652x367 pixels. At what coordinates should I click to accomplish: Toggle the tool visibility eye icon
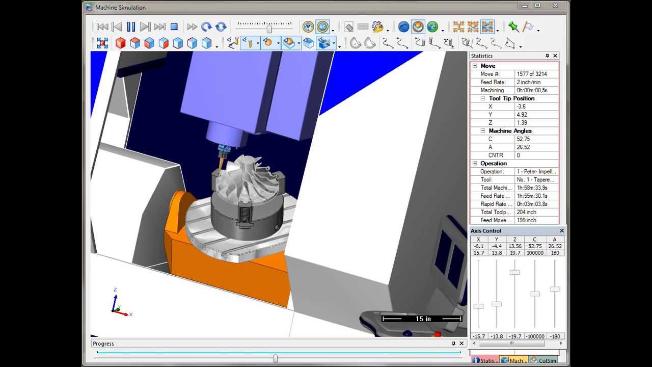coord(249,43)
